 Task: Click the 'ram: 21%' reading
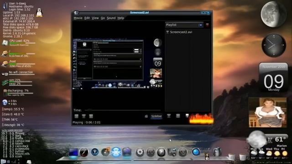15,80
